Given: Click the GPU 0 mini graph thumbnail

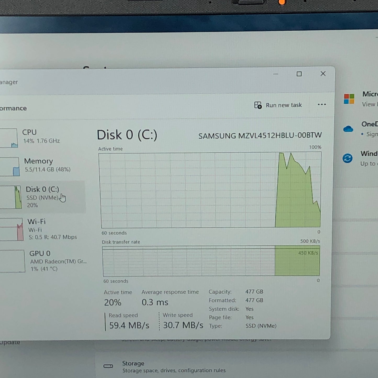Looking at the screenshot, I should point(12,261).
